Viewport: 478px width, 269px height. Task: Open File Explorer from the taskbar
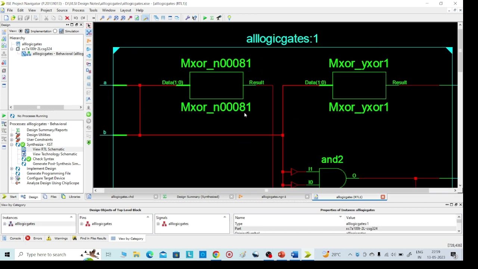[136, 254]
